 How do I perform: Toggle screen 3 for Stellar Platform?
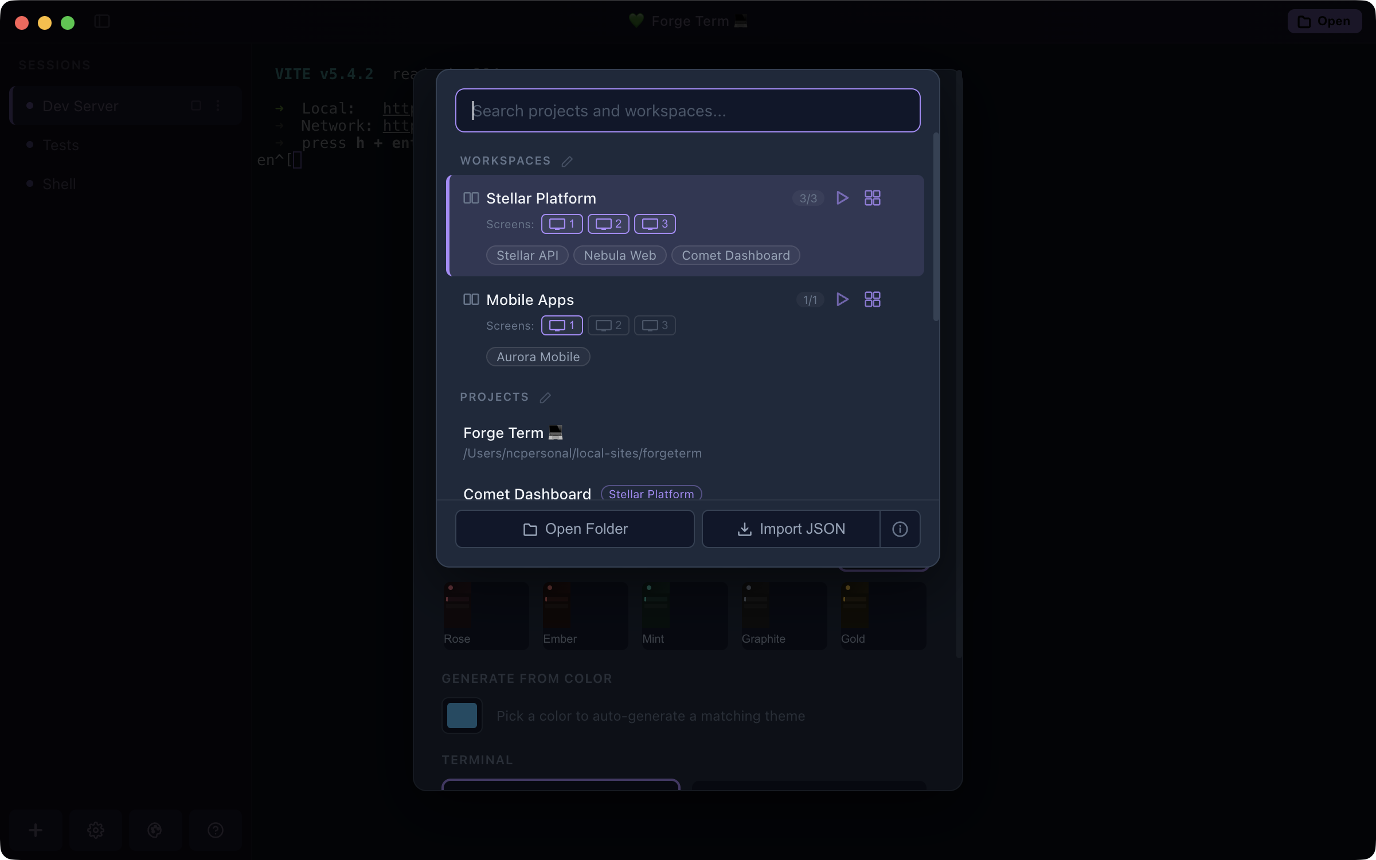[654, 224]
